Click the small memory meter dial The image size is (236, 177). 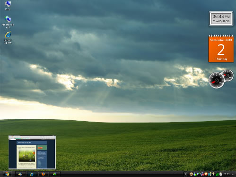pos(227,75)
